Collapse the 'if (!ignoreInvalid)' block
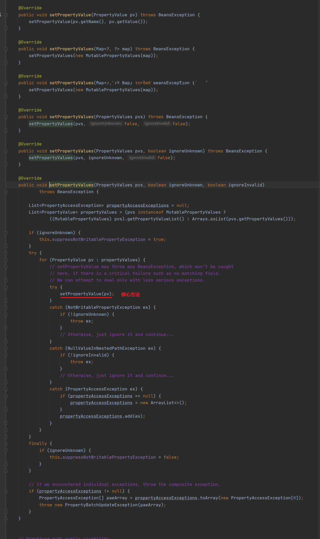This screenshot has width=320, height=539. 6,355
